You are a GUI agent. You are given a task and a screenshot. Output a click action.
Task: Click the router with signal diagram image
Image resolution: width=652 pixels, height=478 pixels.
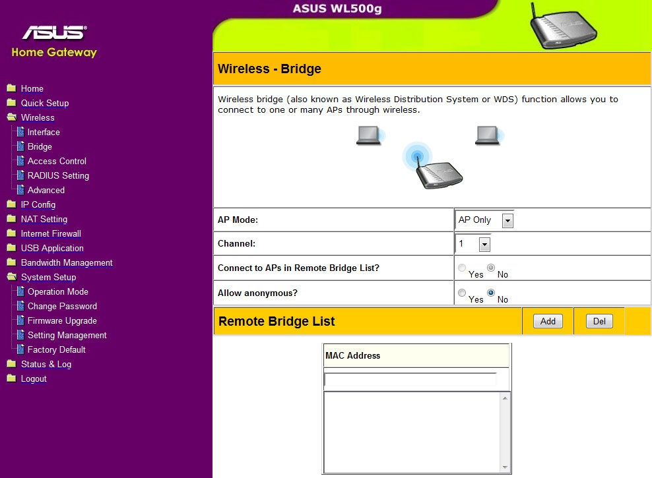433,166
